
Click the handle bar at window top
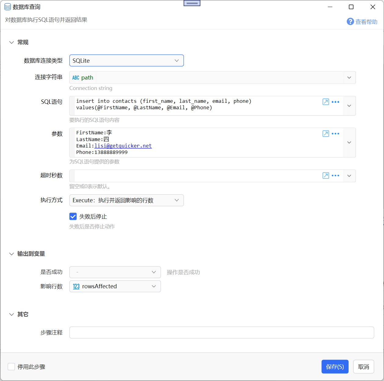click(192, 3)
